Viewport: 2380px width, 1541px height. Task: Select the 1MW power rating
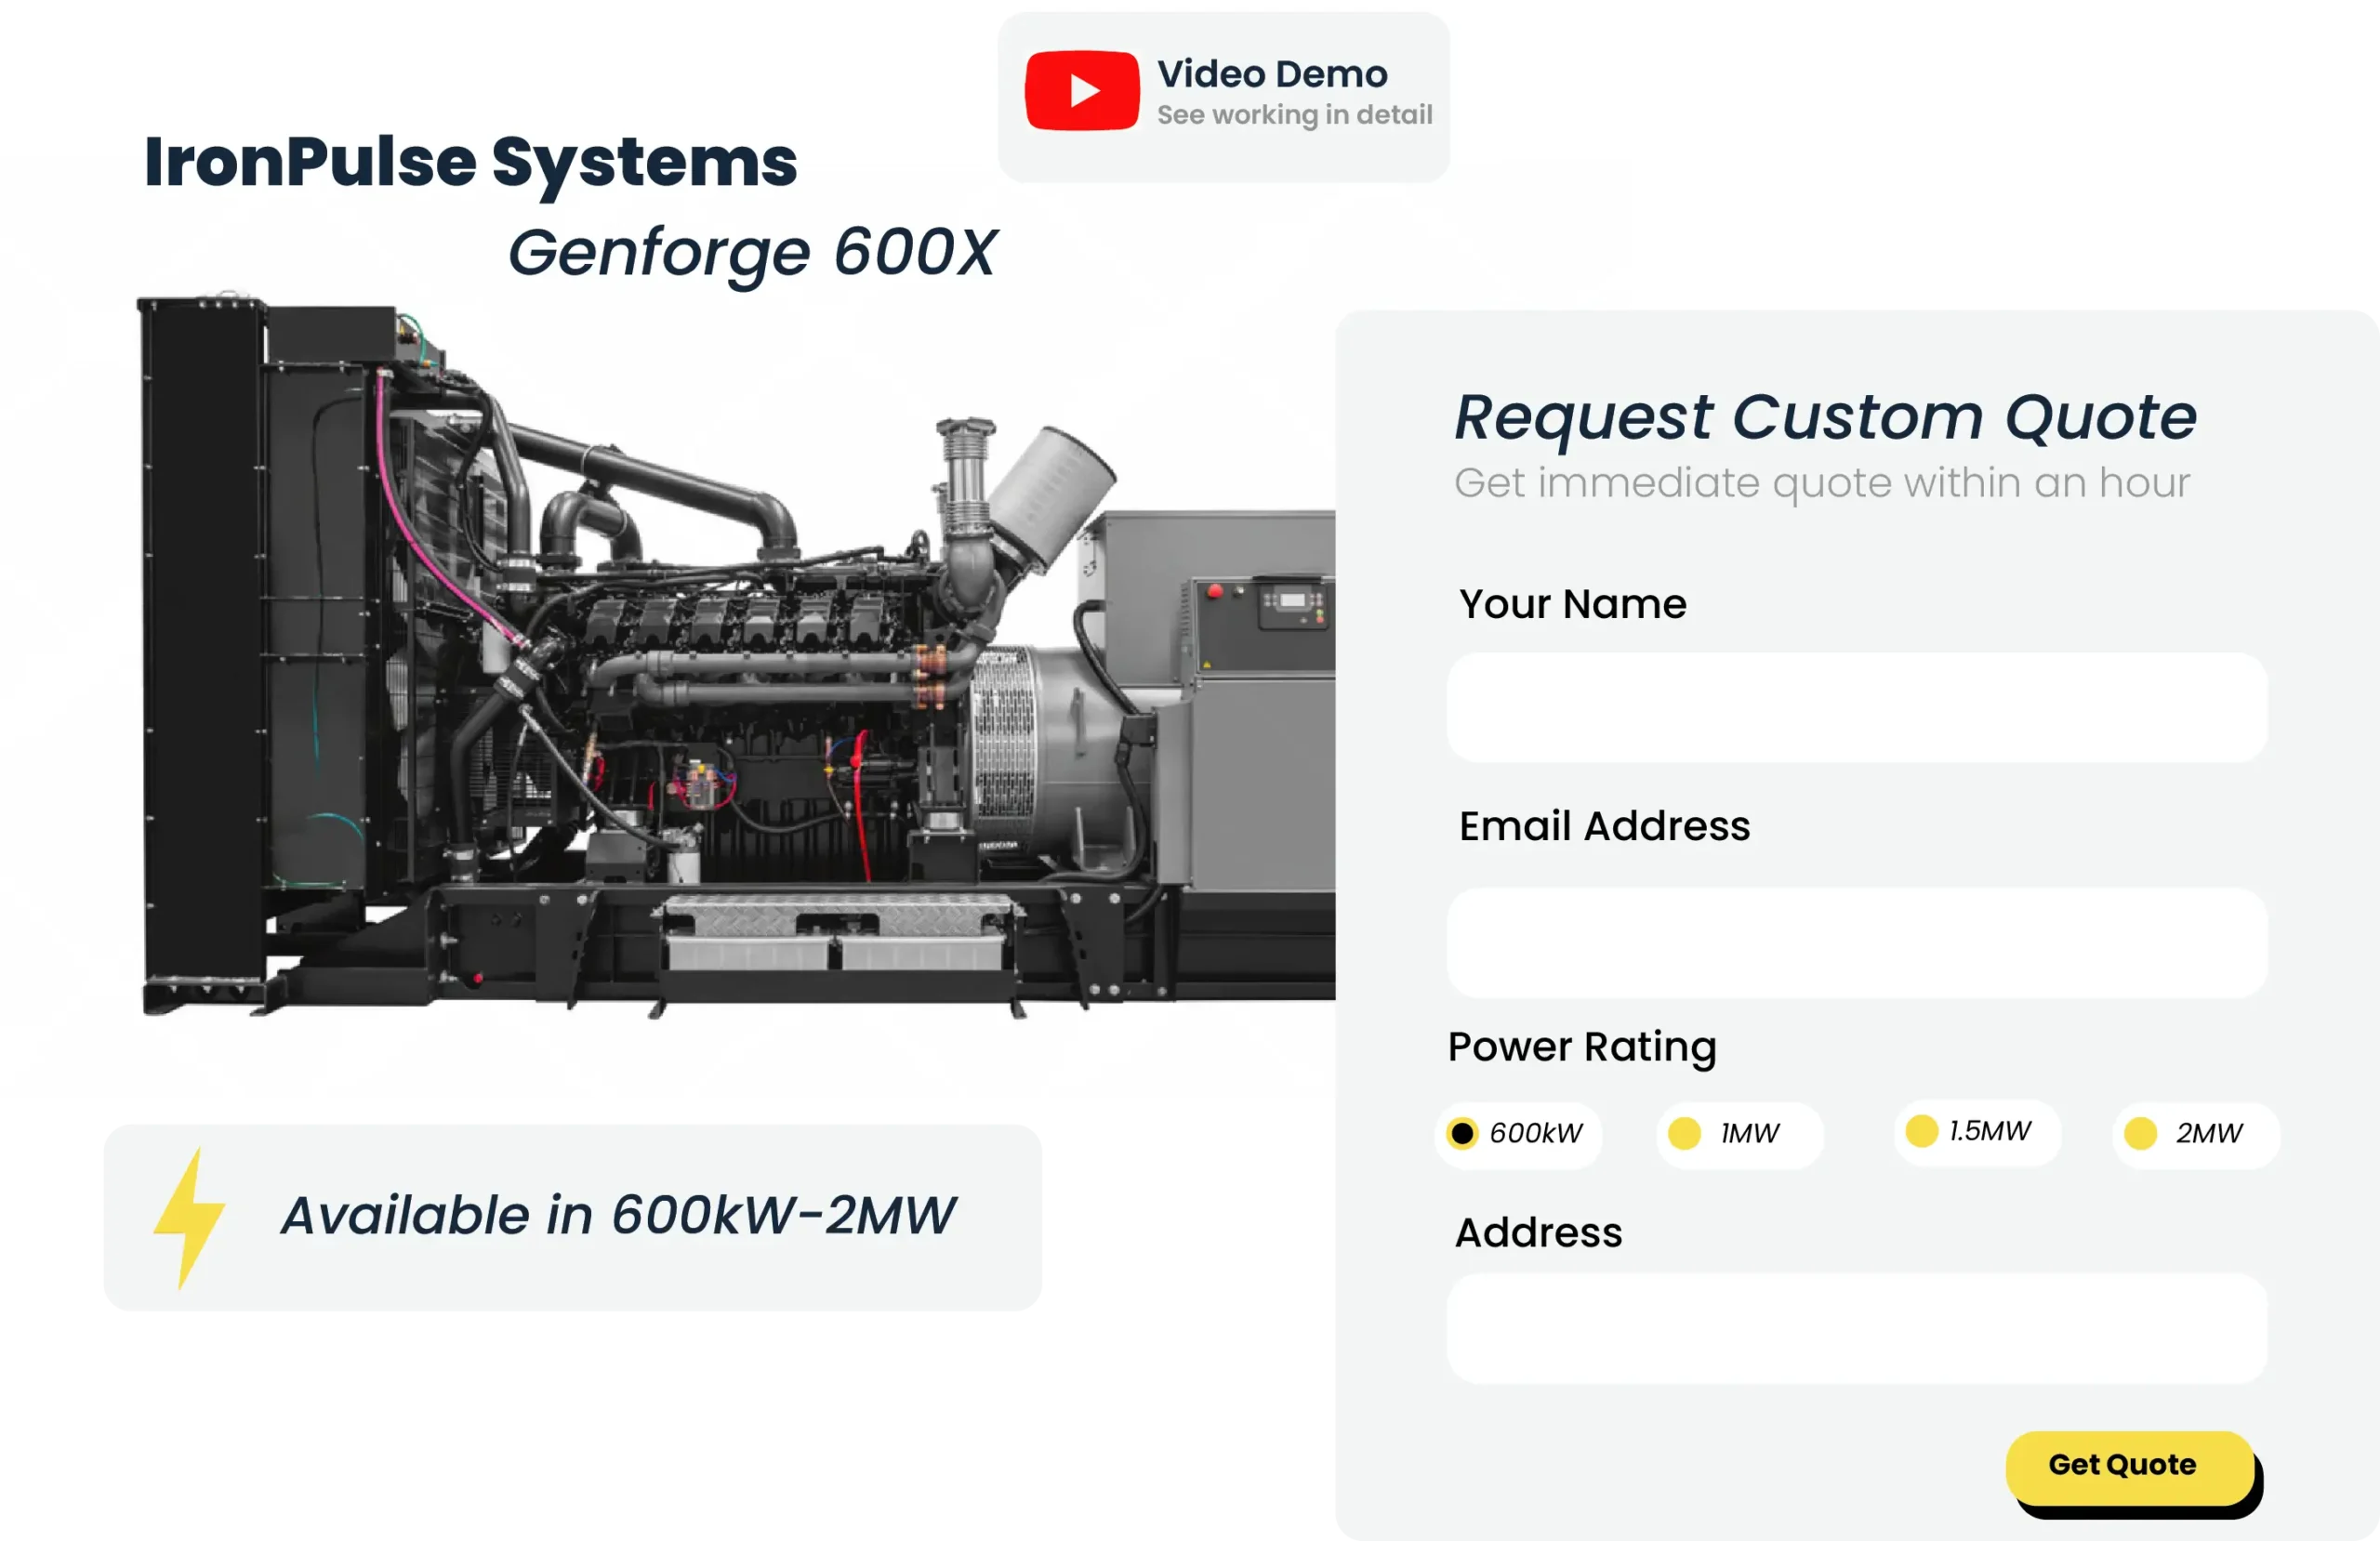point(1740,1133)
